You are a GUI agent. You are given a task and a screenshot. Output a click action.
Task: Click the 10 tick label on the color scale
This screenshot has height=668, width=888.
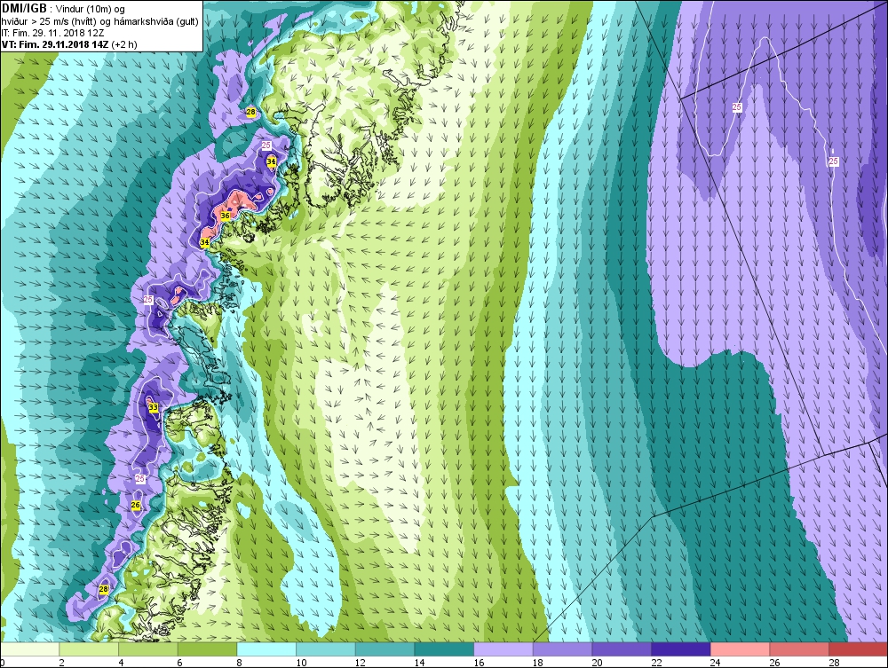(x=301, y=663)
